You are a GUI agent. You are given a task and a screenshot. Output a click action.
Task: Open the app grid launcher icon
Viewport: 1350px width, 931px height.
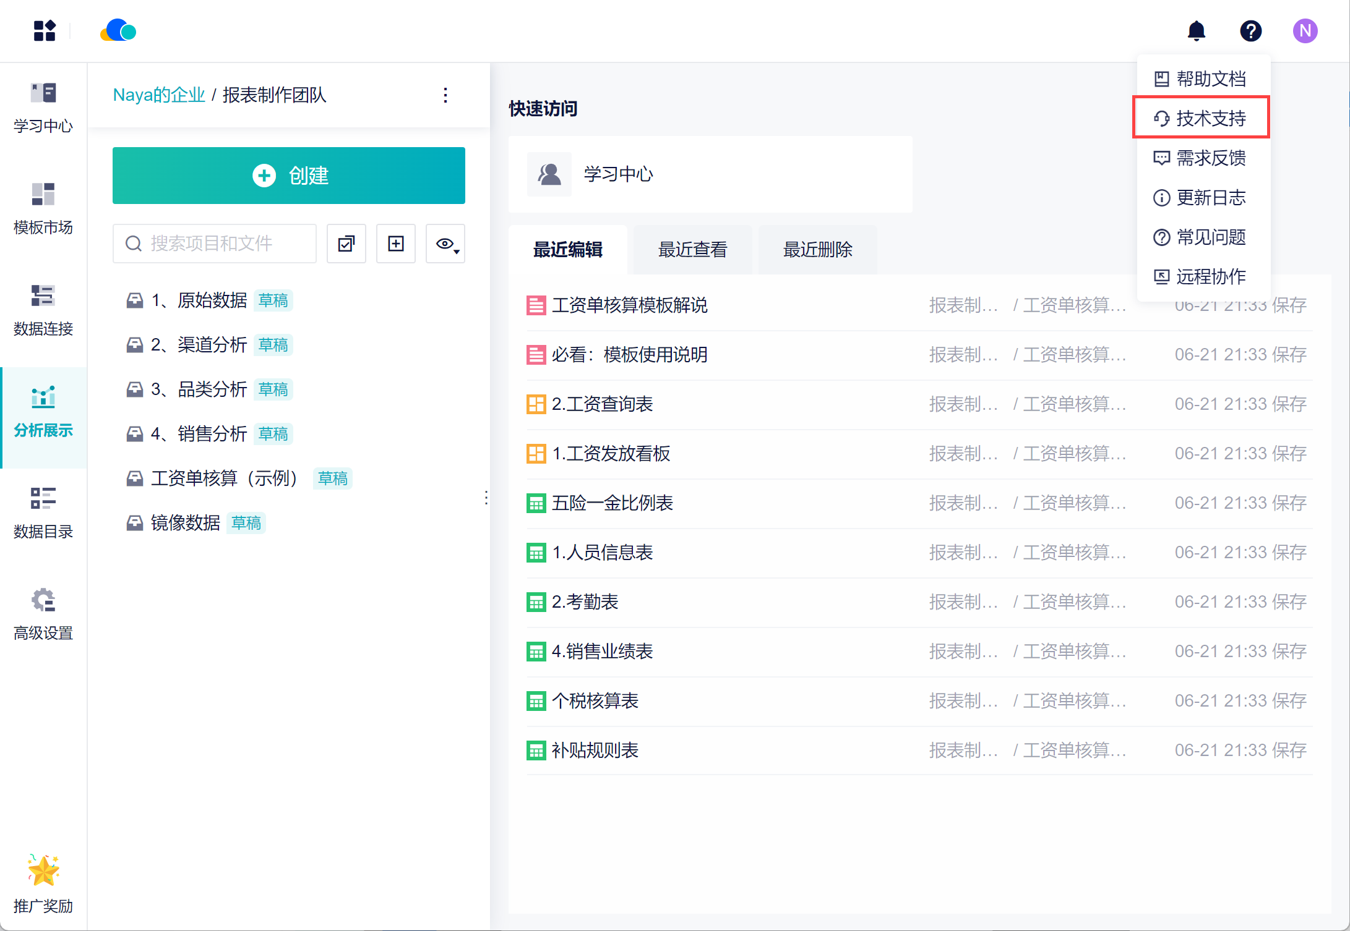pyautogui.click(x=45, y=31)
